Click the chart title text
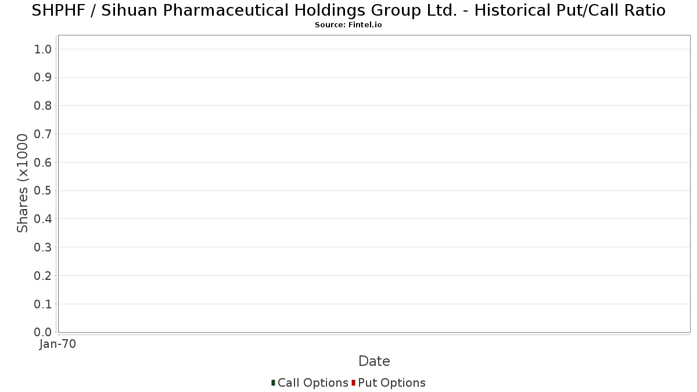Viewport: 697px width, 392px height. pyautogui.click(x=348, y=10)
